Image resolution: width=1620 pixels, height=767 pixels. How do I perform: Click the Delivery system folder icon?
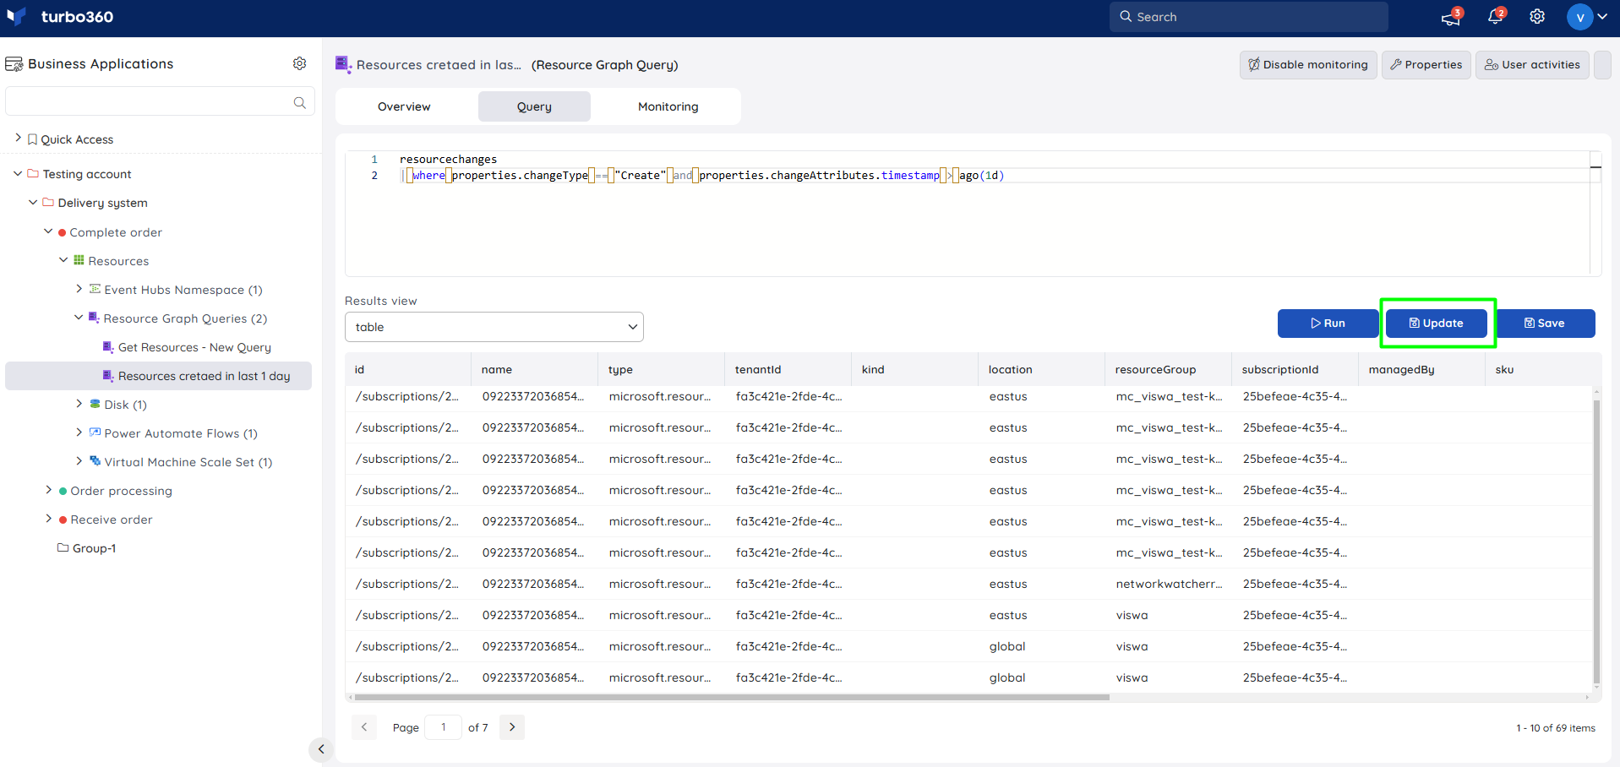[x=48, y=202]
